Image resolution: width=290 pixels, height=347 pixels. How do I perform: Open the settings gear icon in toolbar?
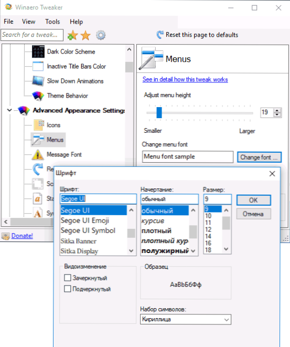pyautogui.click(x=101, y=35)
